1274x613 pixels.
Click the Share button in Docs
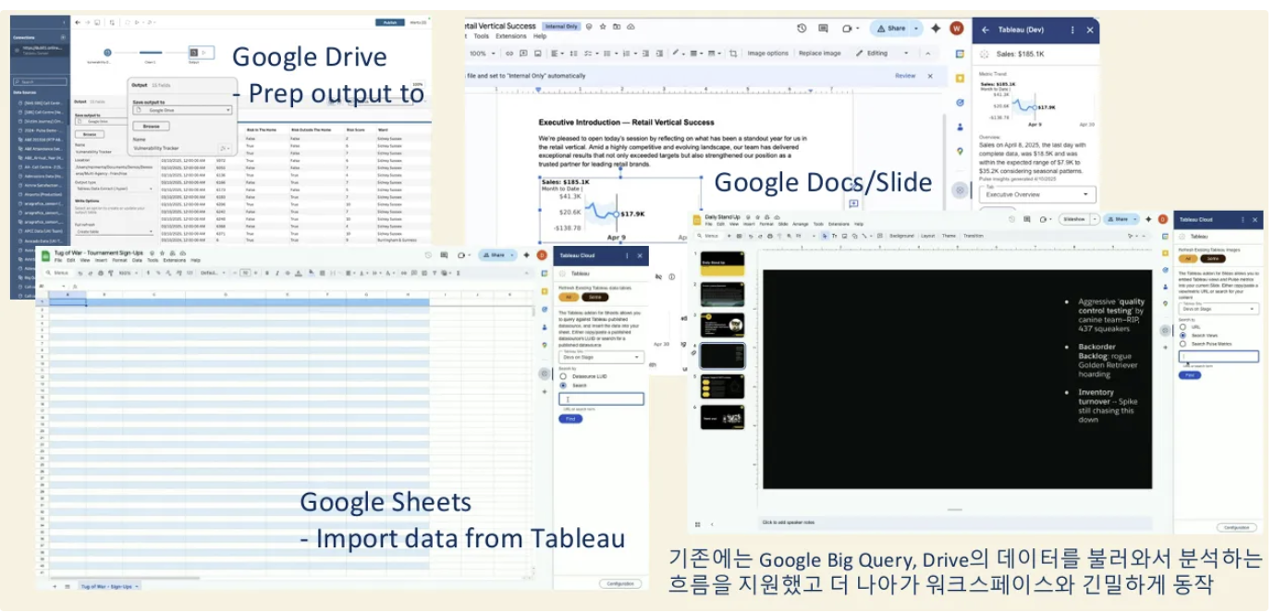pyautogui.click(x=892, y=29)
